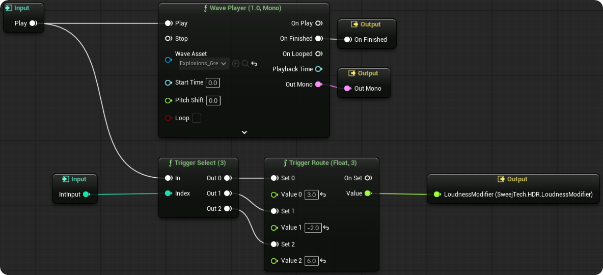Viewport: 603px width, 275px height.
Task: Click the Pitch Shift input pin
Action: (x=169, y=100)
